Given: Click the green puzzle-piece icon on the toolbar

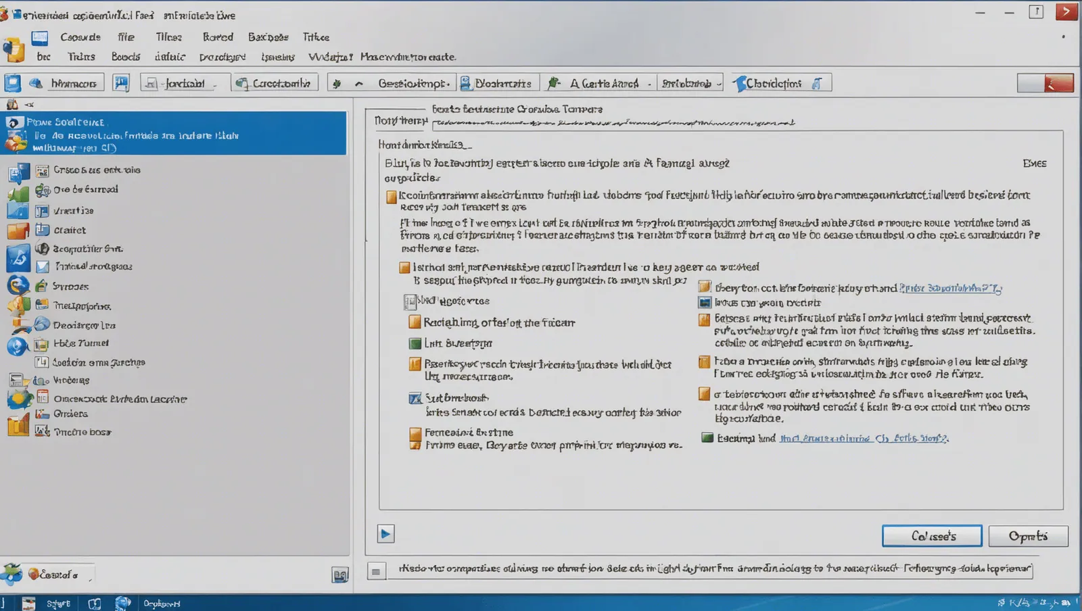Looking at the screenshot, I should pos(554,83).
